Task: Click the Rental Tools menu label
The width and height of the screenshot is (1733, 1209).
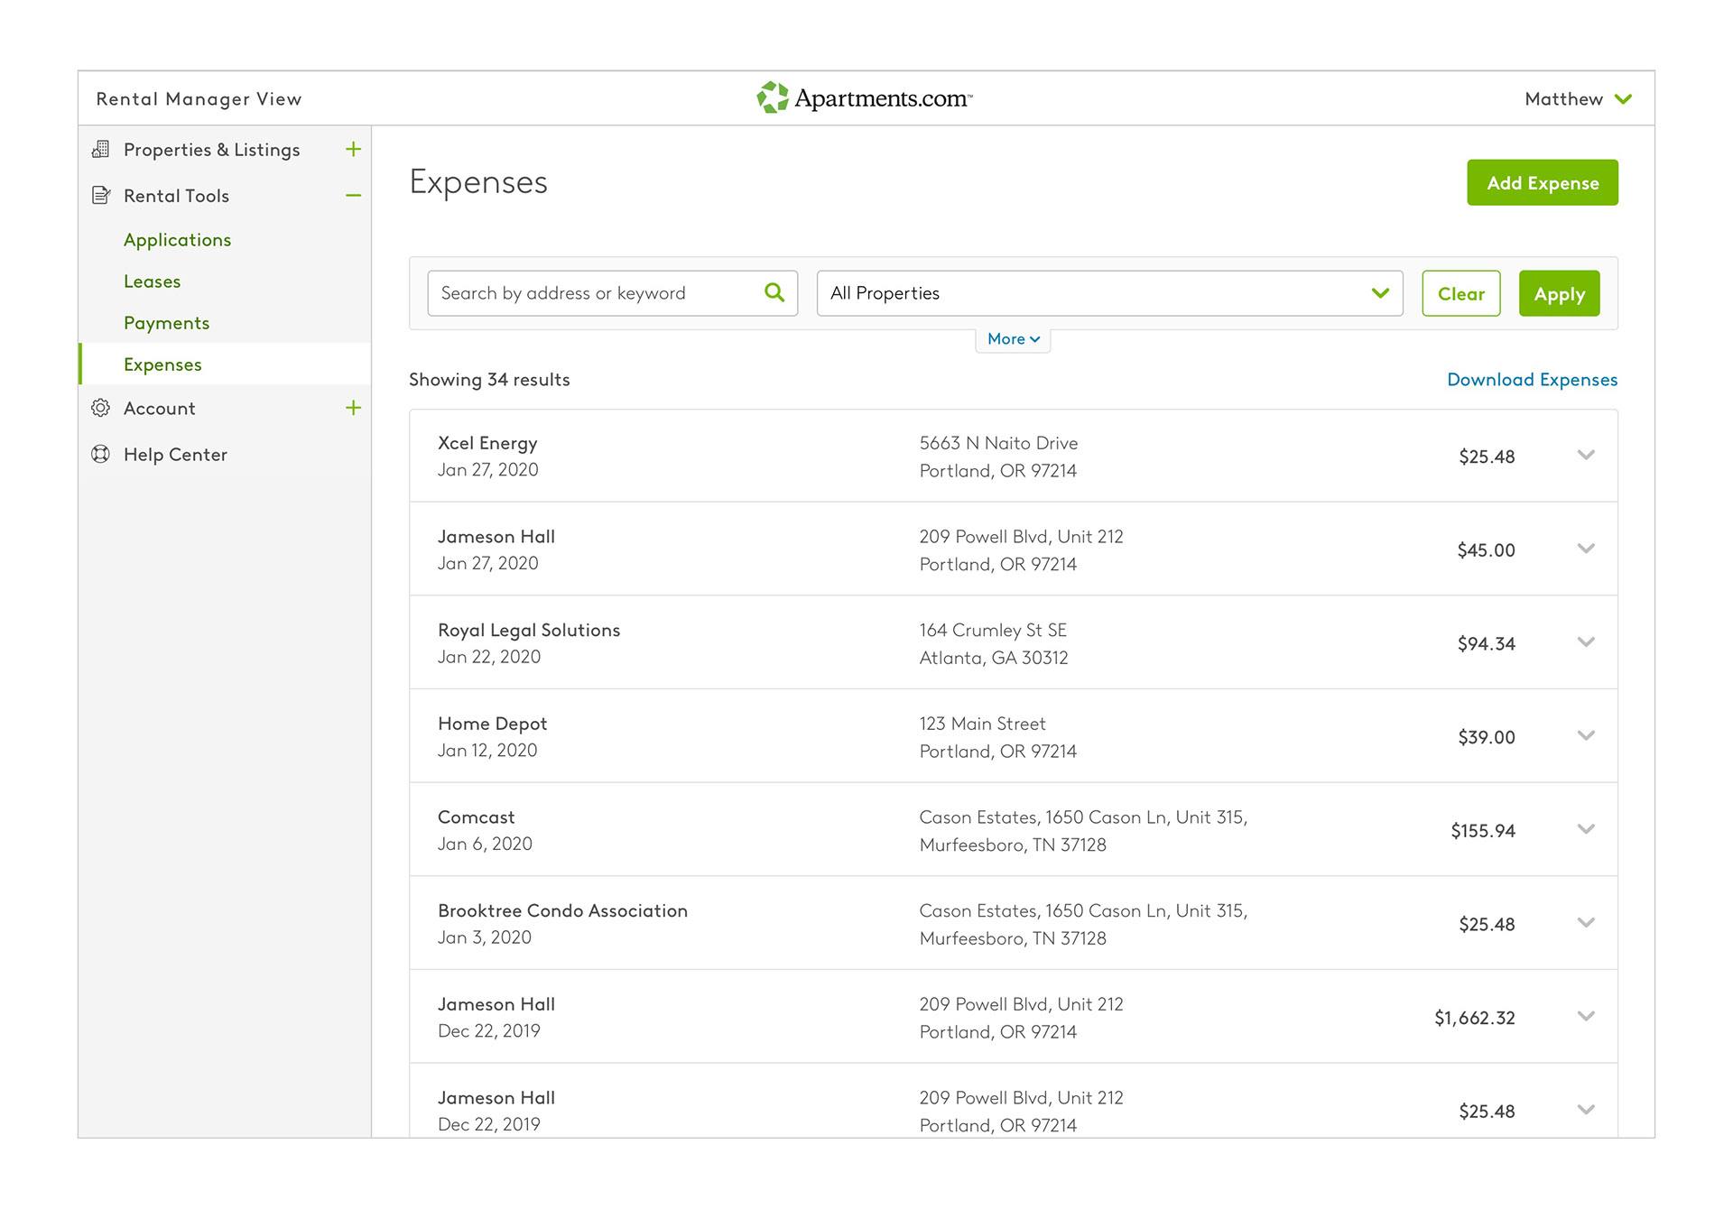Action: point(176,196)
